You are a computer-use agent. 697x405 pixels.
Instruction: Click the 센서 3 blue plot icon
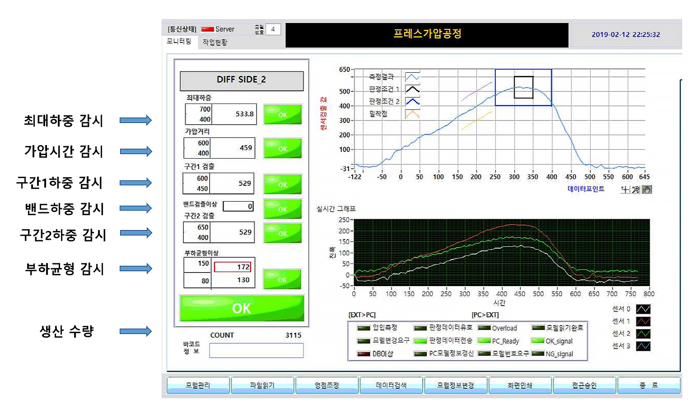point(643,346)
